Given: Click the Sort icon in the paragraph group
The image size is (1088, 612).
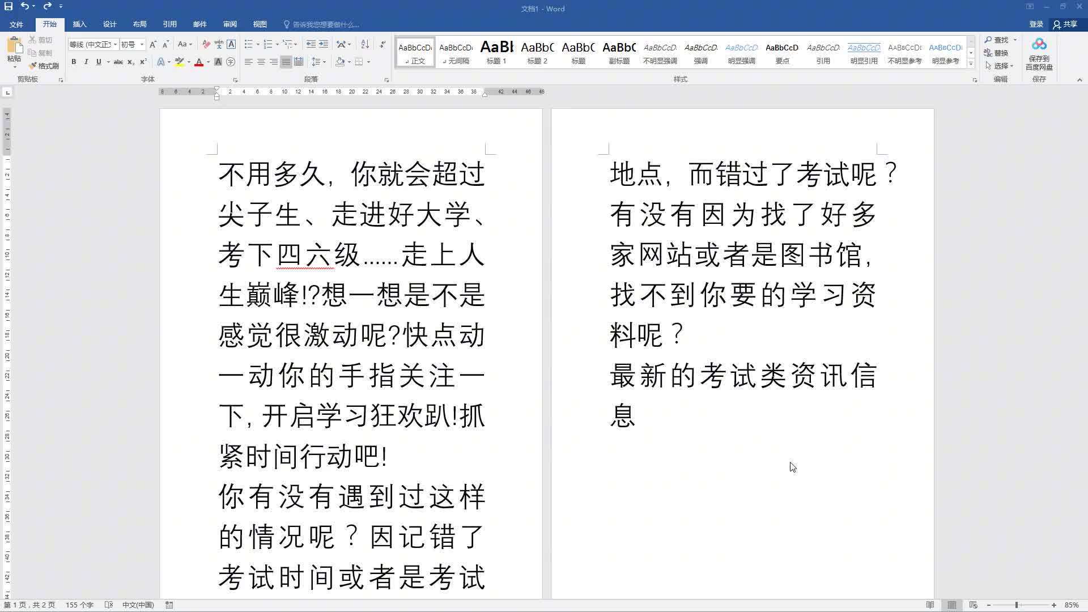Looking at the screenshot, I should (x=365, y=44).
